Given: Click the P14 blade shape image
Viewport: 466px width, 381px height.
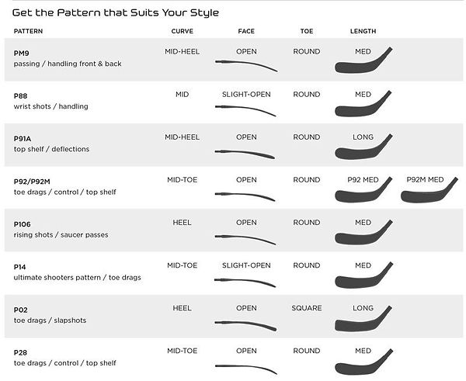Looking at the screenshot, I should click(x=362, y=279).
